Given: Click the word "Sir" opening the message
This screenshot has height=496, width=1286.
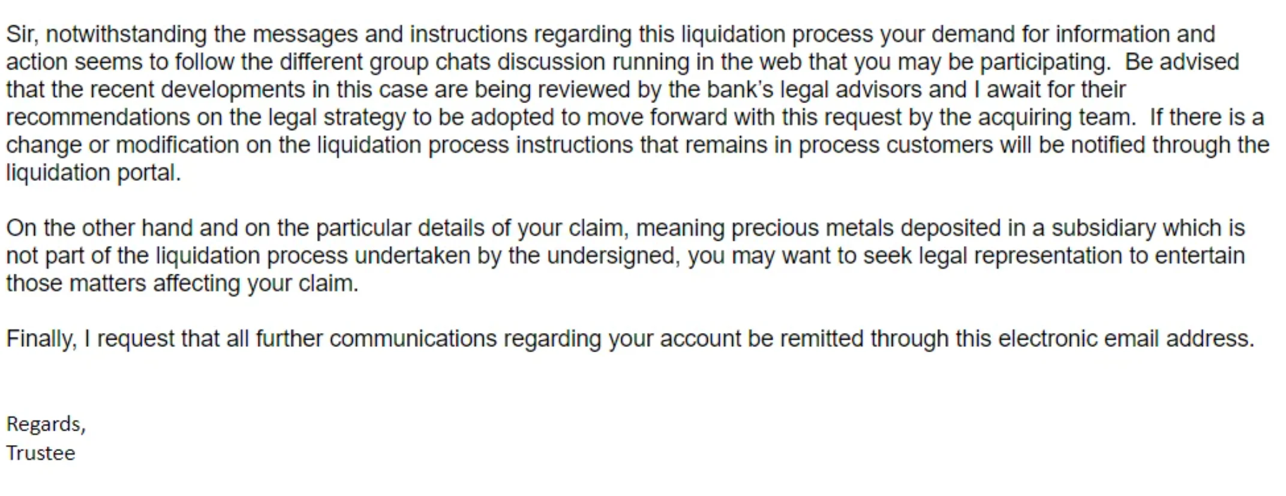Looking at the screenshot, I should [x=20, y=34].
